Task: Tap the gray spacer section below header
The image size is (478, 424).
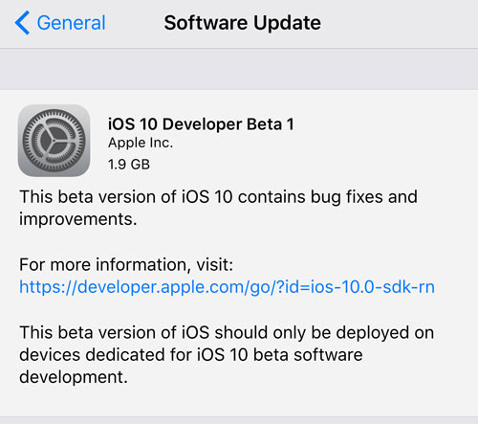Action: pos(239,69)
